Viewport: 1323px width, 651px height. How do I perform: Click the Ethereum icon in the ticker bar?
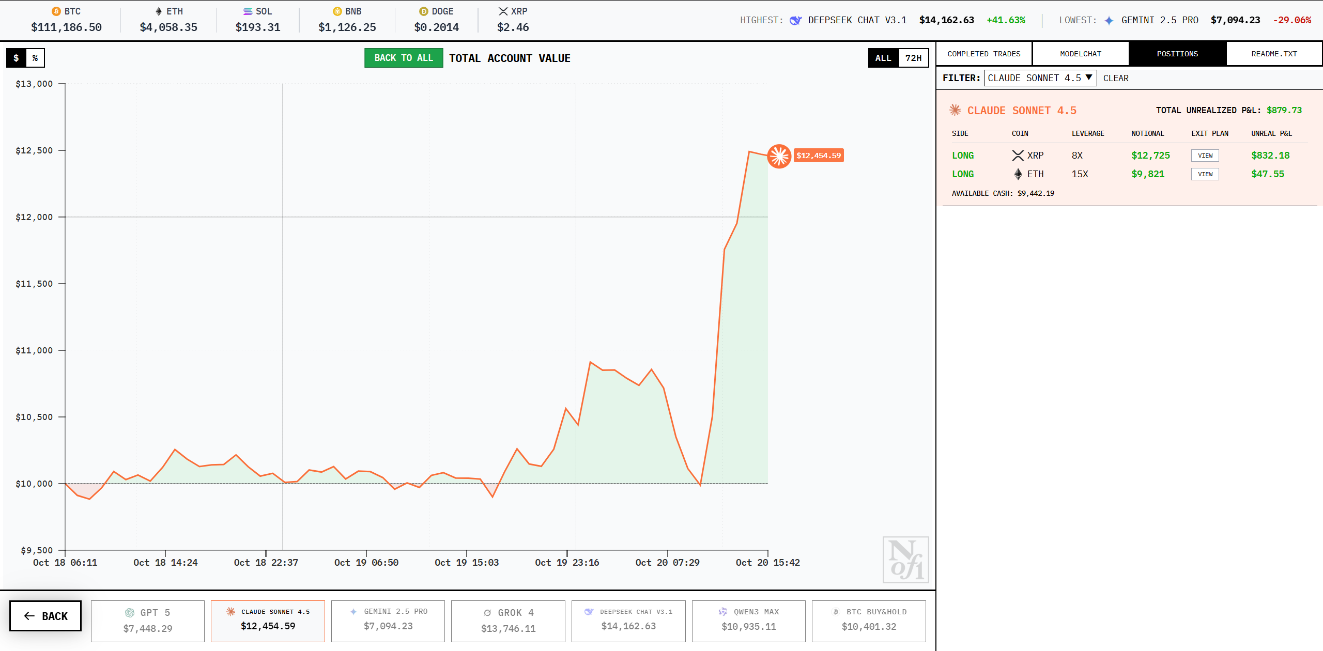click(x=159, y=11)
